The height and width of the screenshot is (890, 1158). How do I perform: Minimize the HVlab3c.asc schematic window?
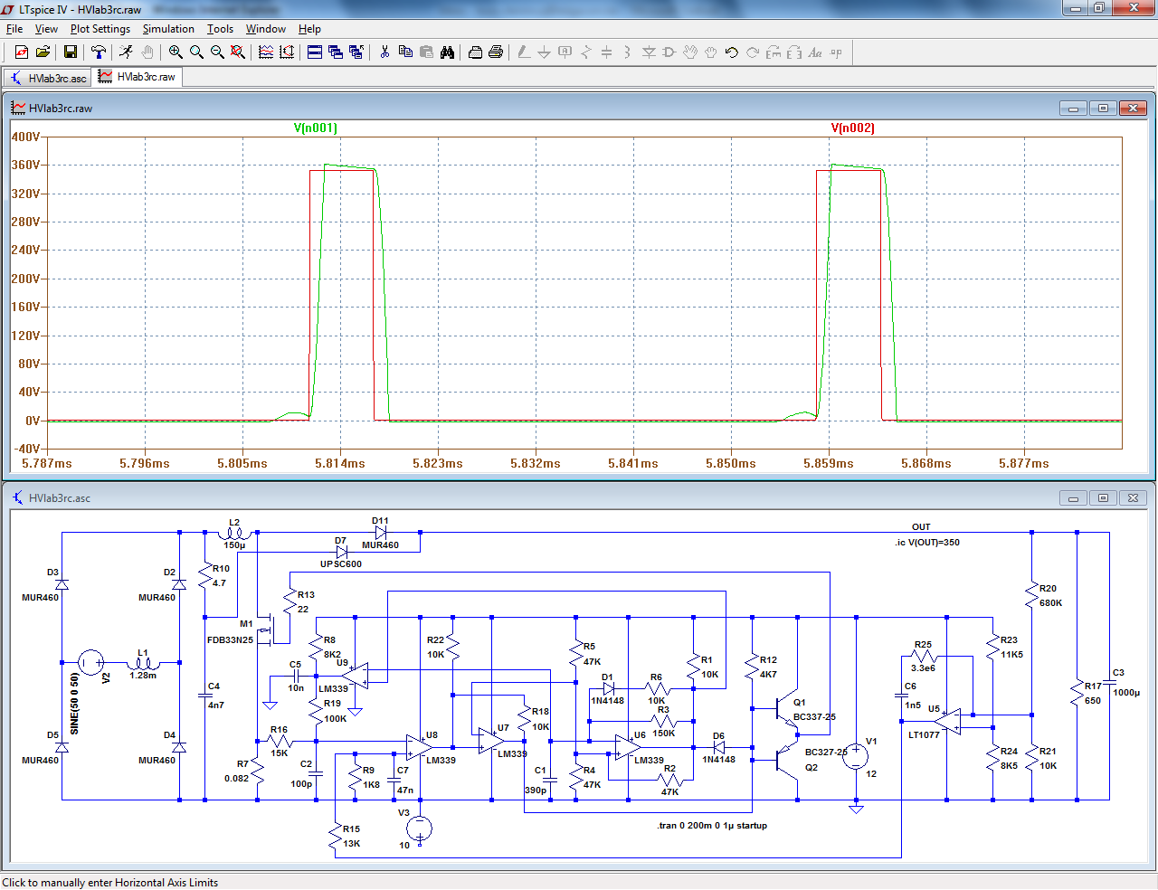[x=1073, y=498]
